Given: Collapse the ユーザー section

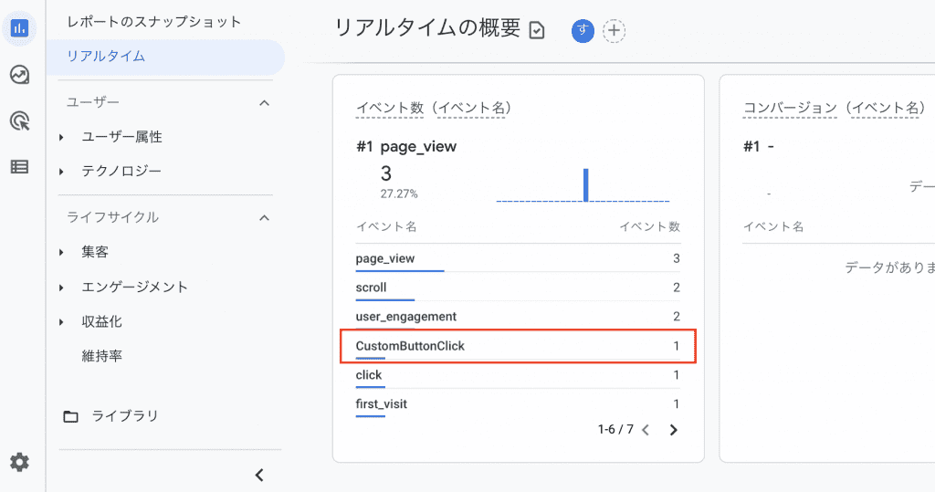Looking at the screenshot, I should (x=265, y=103).
